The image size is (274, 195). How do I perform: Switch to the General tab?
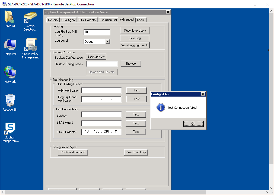tap(53, 20)
